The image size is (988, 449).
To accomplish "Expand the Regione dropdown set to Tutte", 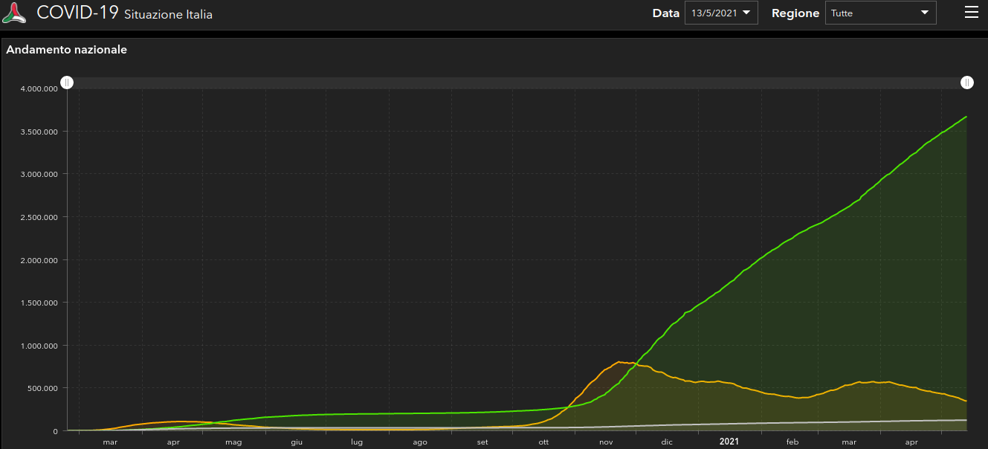I will 880,13.
